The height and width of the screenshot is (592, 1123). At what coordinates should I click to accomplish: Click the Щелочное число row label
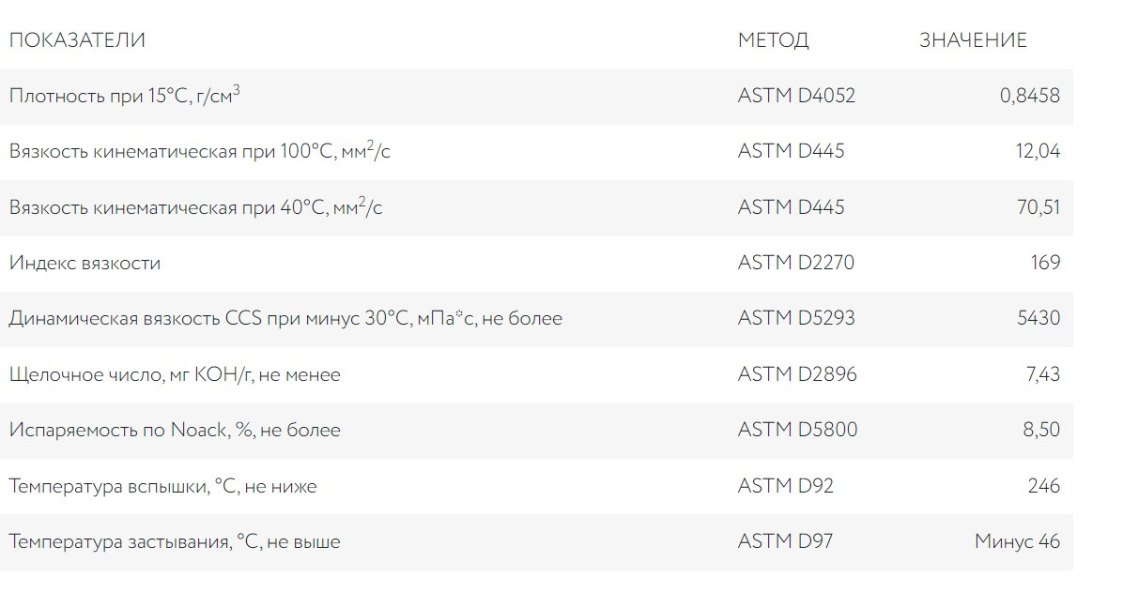point(175,375)
